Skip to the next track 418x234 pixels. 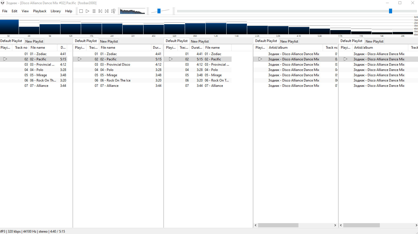107,11
